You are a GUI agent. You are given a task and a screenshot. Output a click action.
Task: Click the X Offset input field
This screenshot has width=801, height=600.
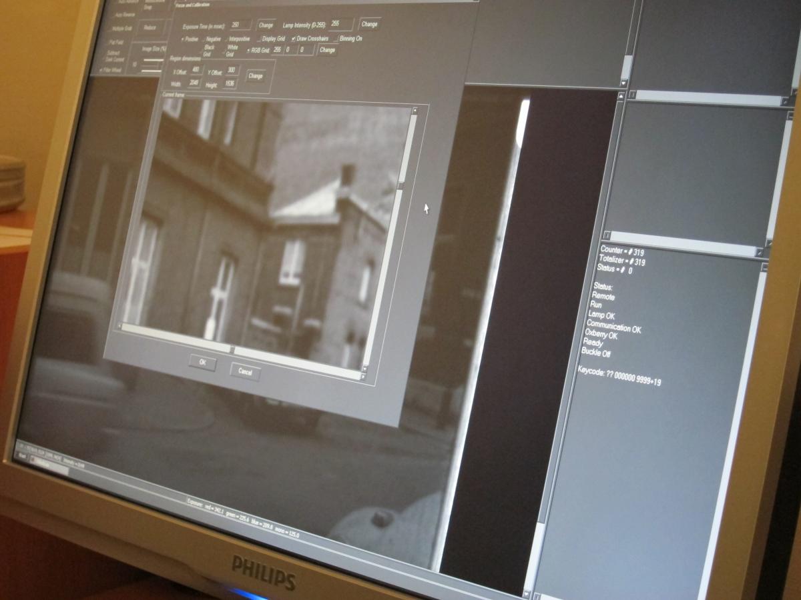(196, 69)
